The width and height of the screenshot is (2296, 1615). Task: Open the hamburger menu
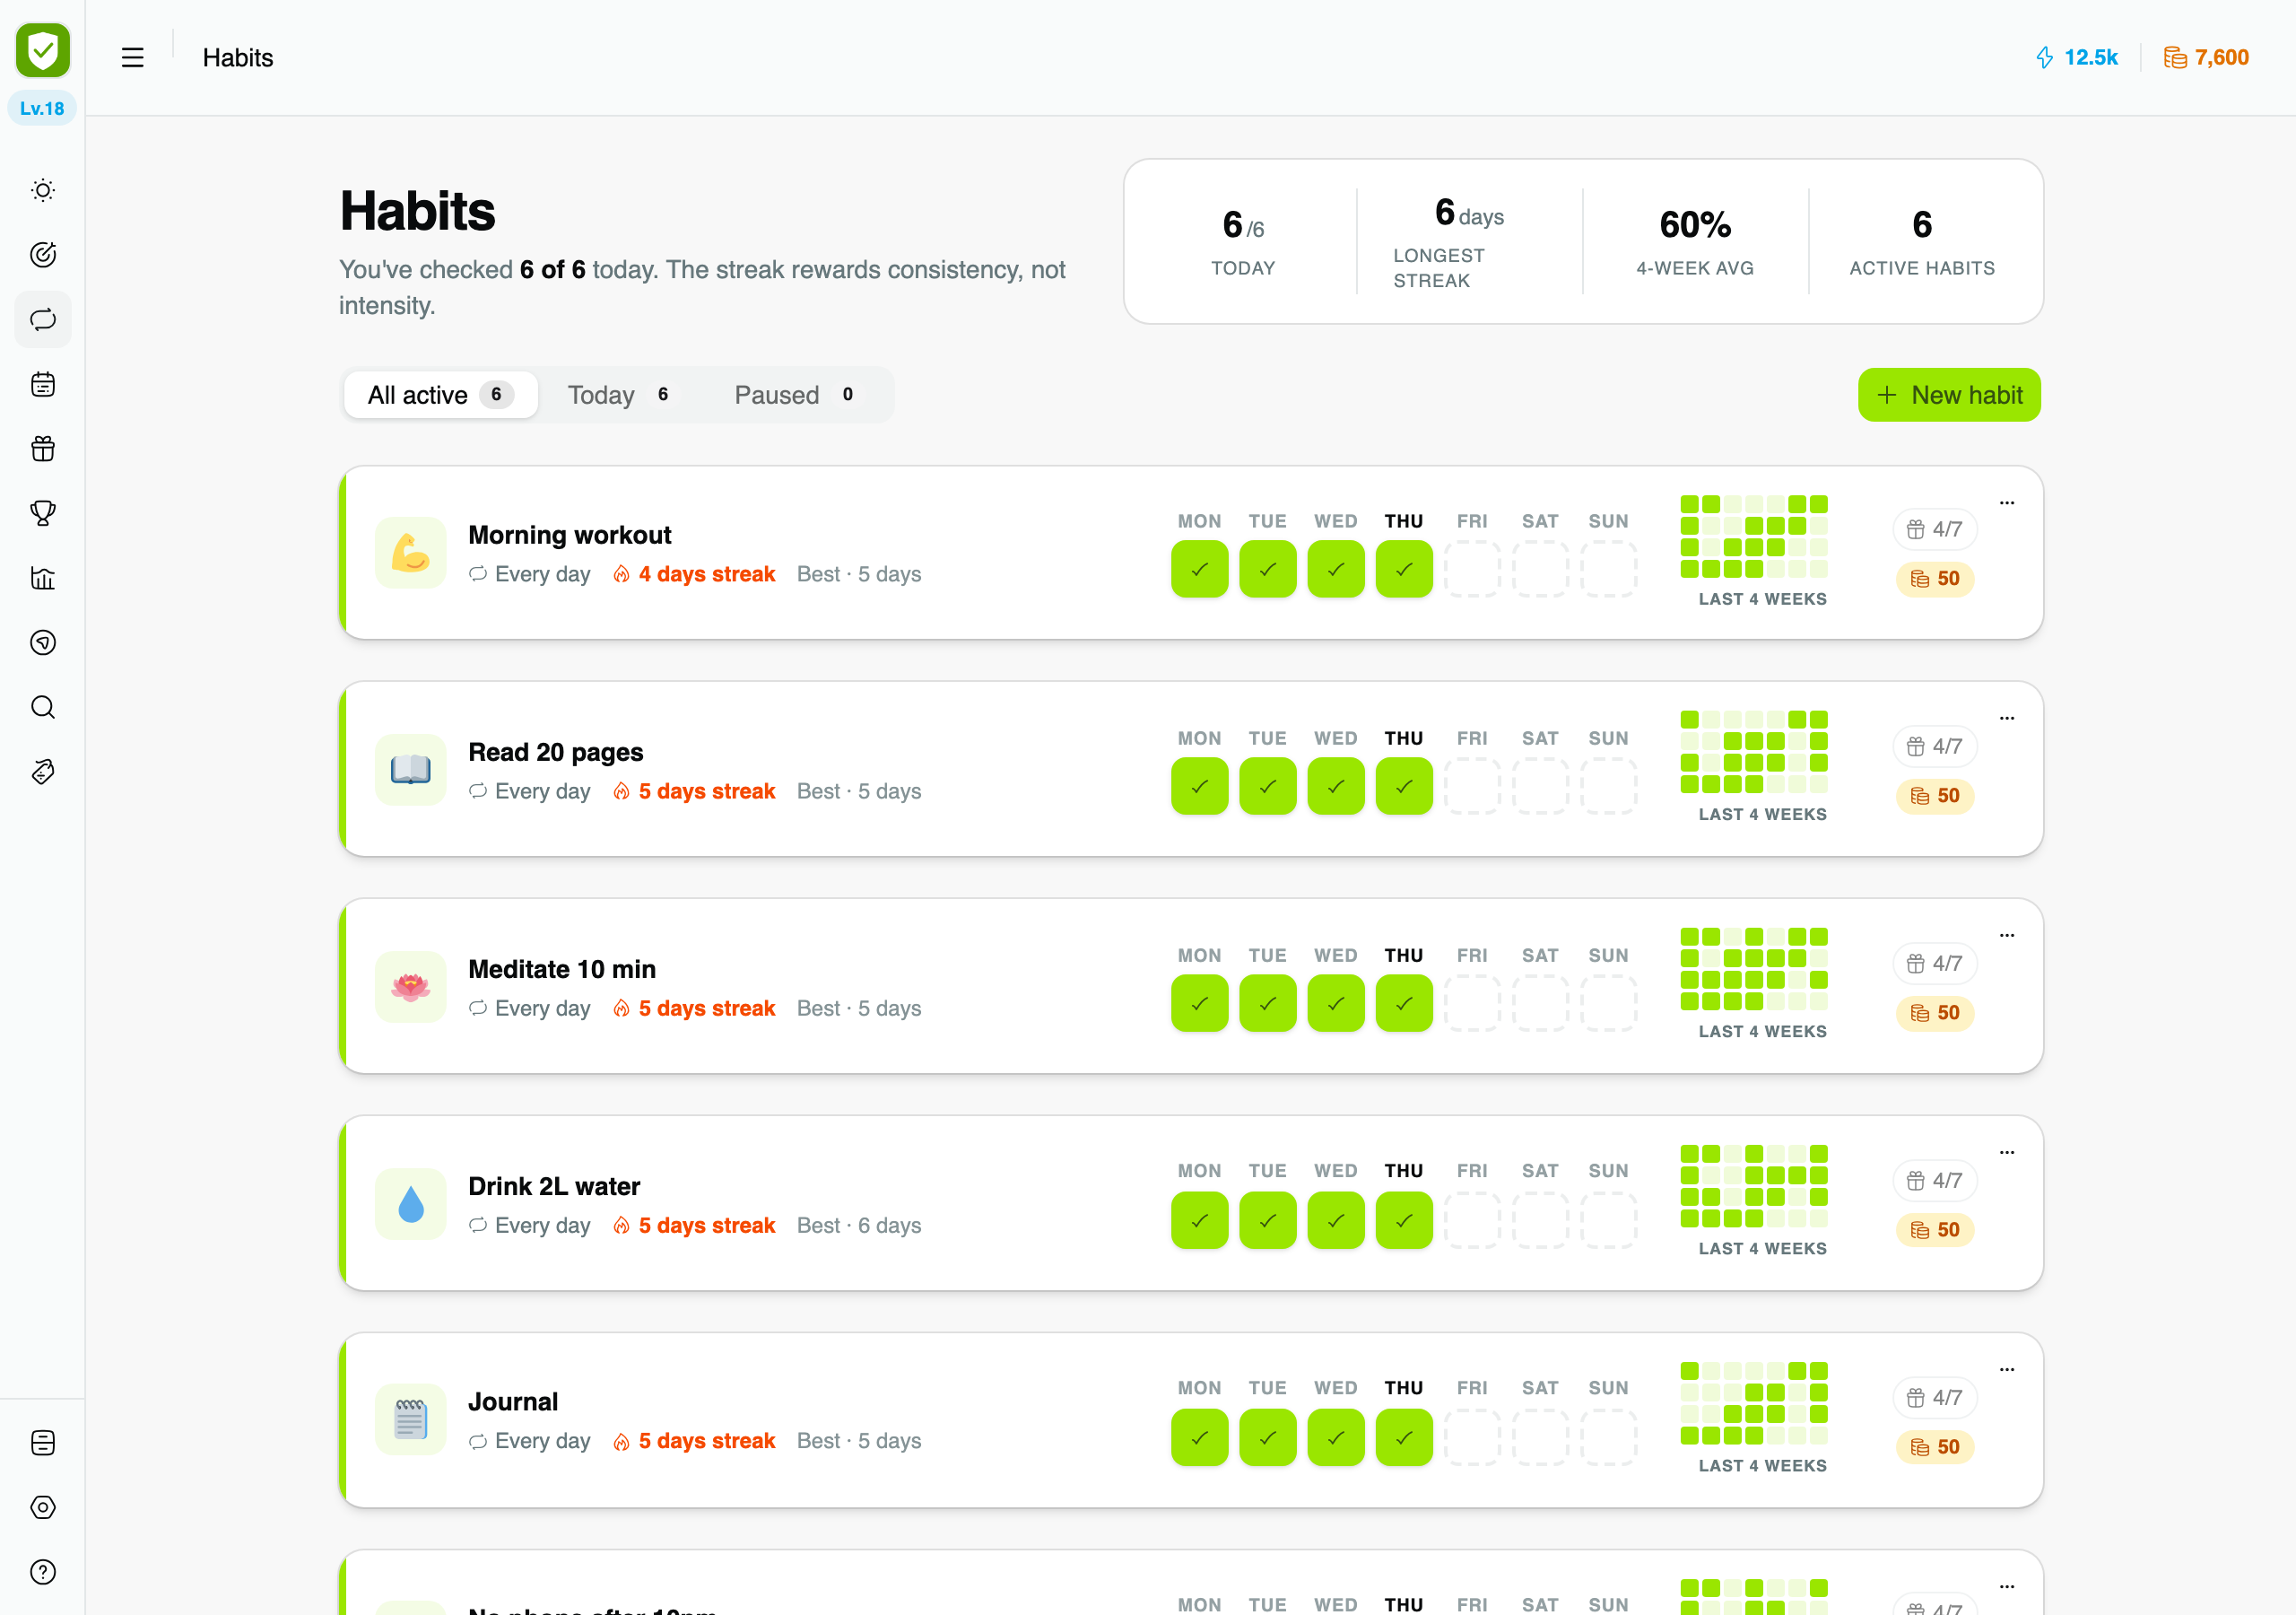pos(132,57)
